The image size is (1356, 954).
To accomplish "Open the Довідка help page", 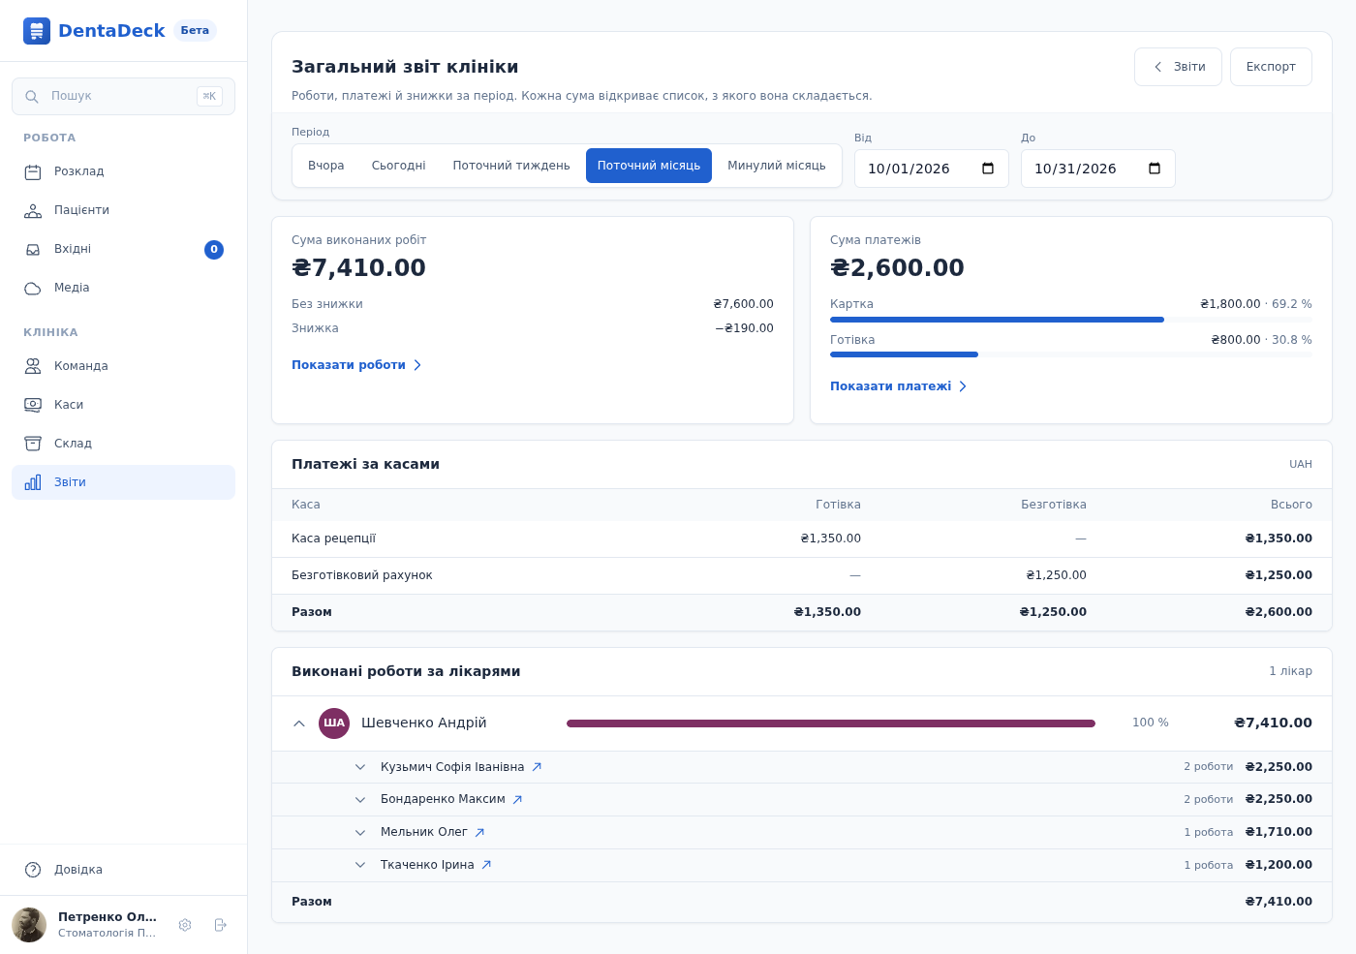I will pos(123,870).
